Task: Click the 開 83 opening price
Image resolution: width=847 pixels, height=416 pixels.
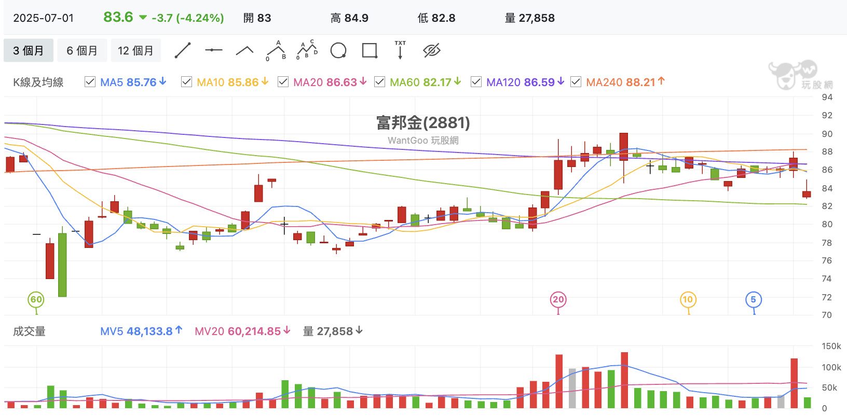Action: coord(257,18)
